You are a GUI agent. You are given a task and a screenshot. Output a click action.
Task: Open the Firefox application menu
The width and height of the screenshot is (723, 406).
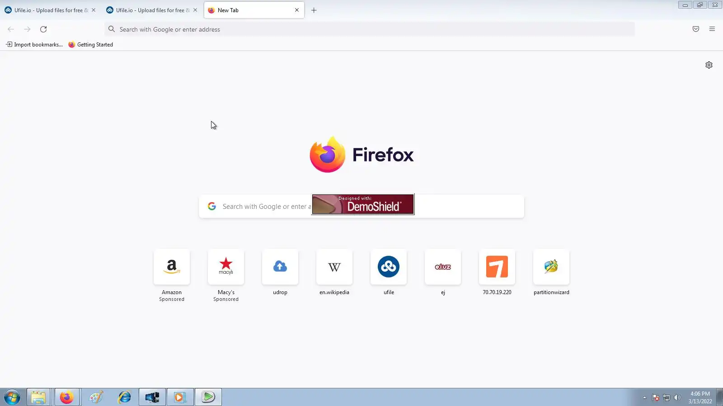(x=712, y=29)
